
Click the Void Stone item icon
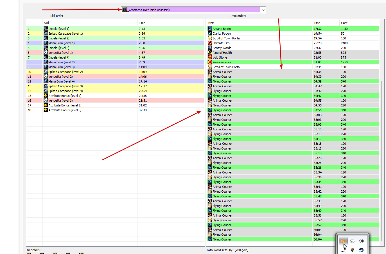[210, 57]
